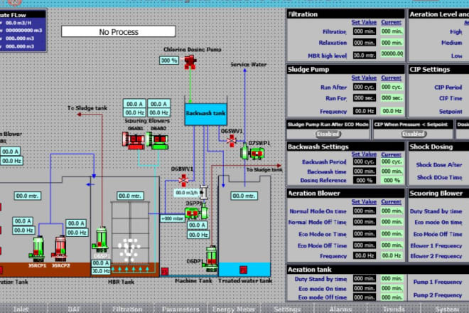Switch to the Filtration tab

coord(127,309)
